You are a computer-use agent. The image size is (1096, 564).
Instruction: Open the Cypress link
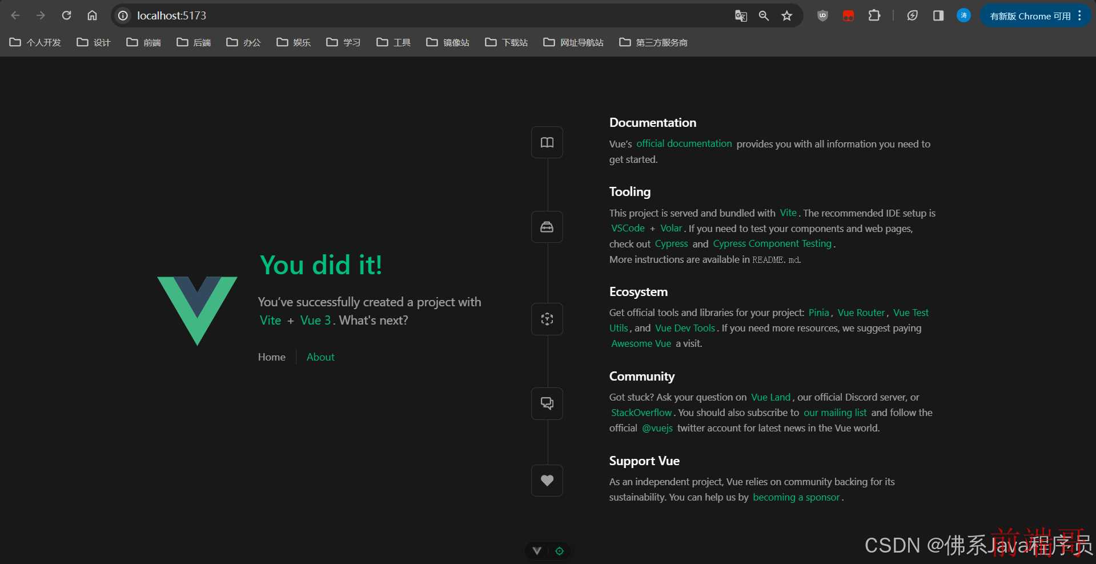tap(671, 244)
